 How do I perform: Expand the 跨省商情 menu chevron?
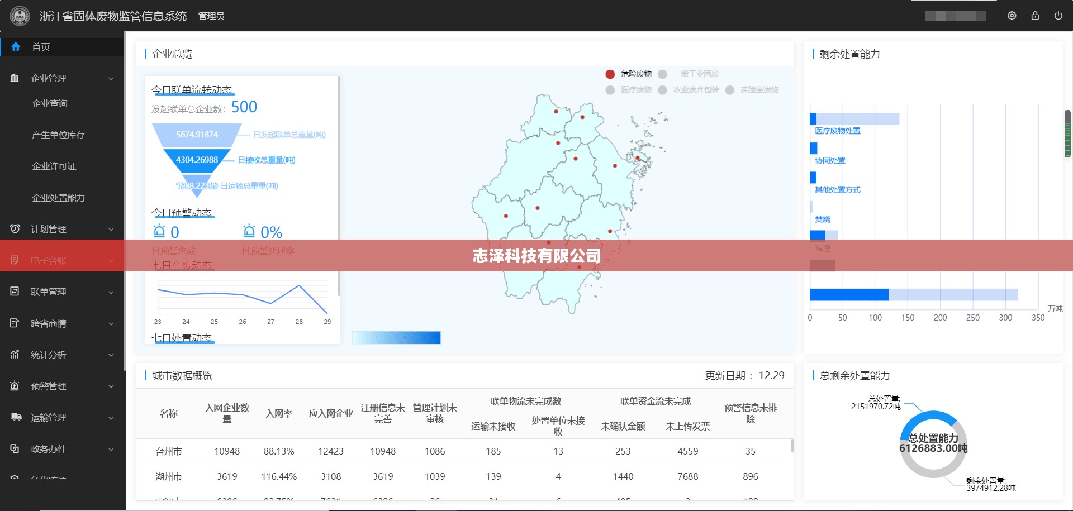[x=111, y=324]
